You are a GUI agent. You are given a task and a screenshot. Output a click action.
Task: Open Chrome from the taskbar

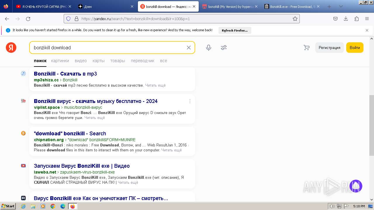click(x=53, y=206)
